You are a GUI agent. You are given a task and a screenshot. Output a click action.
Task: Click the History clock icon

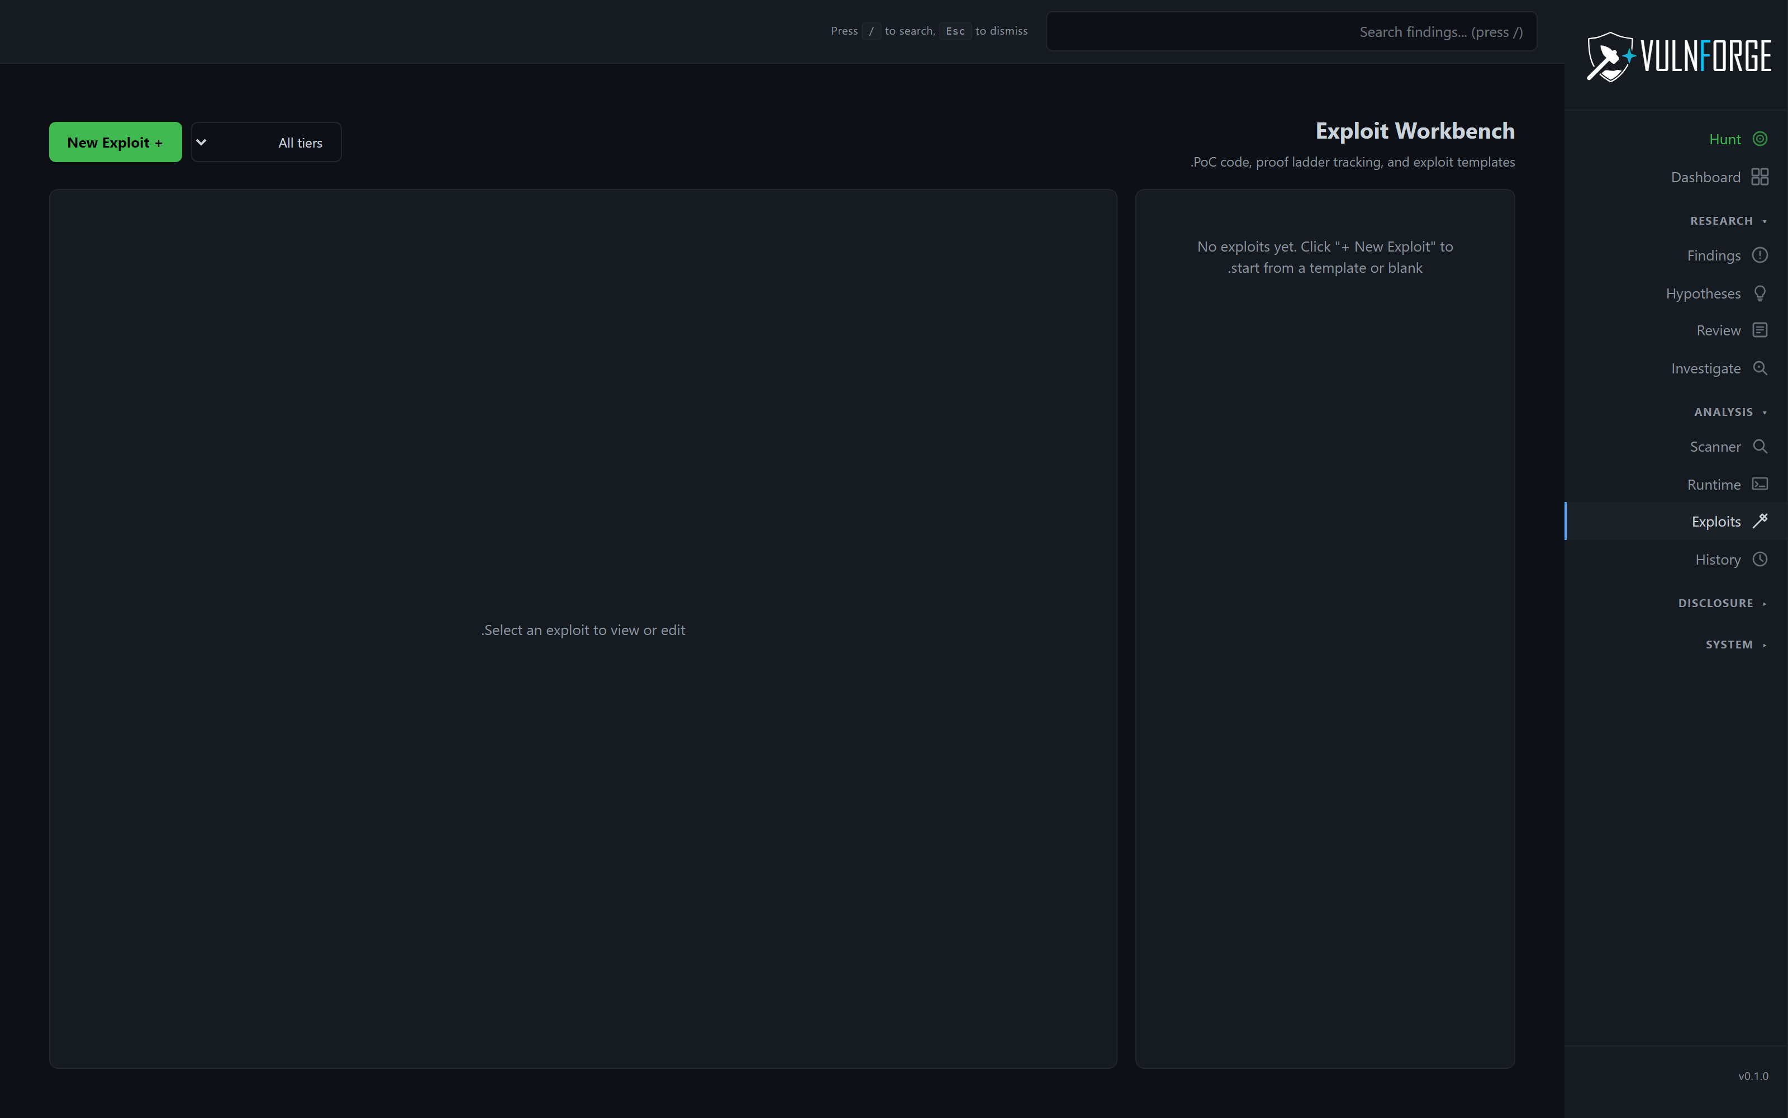(1761, 559)
